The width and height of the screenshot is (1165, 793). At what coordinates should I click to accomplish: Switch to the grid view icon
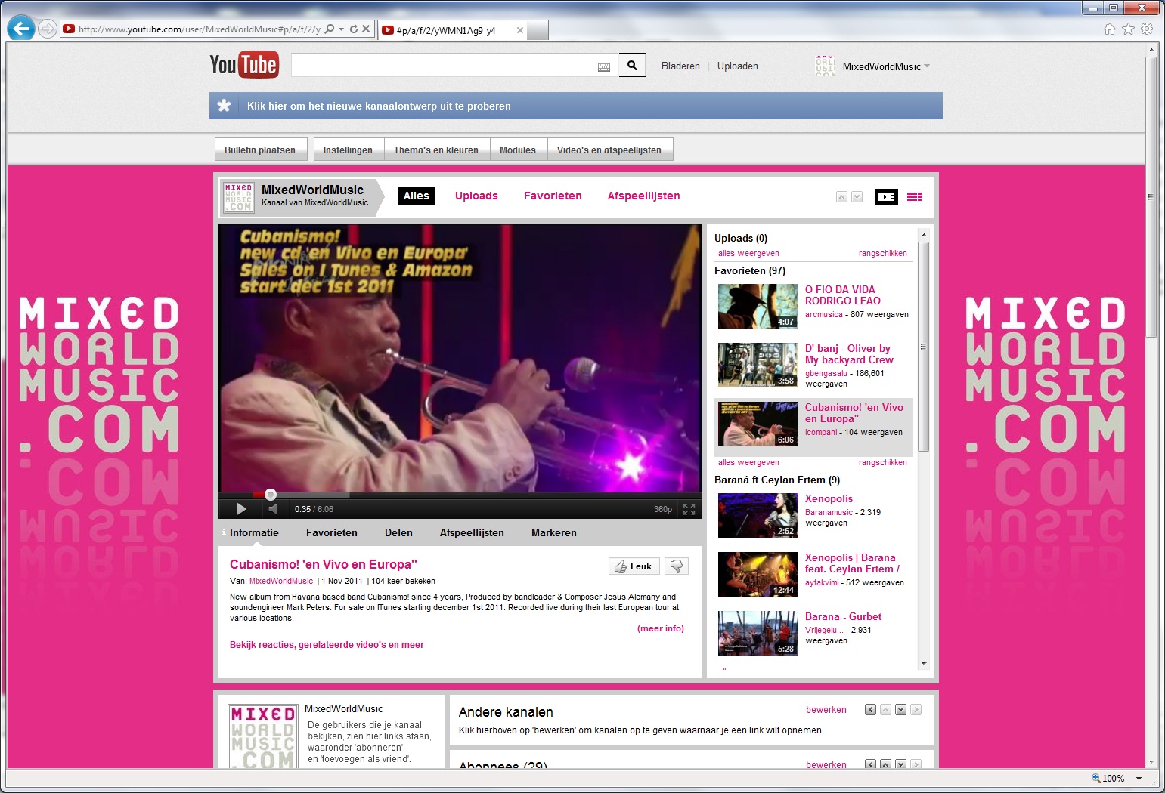point(915,196)
